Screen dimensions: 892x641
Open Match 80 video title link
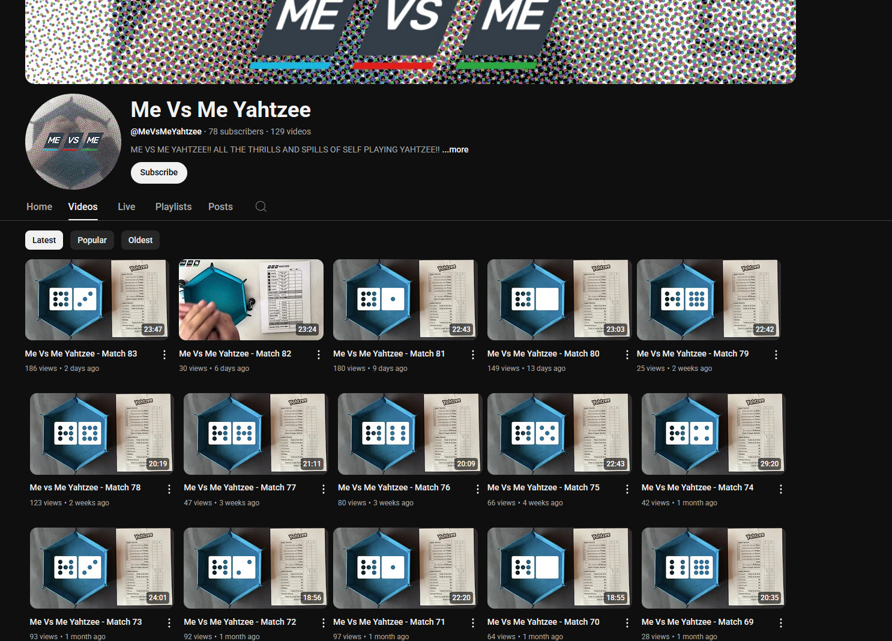[543, 354]
